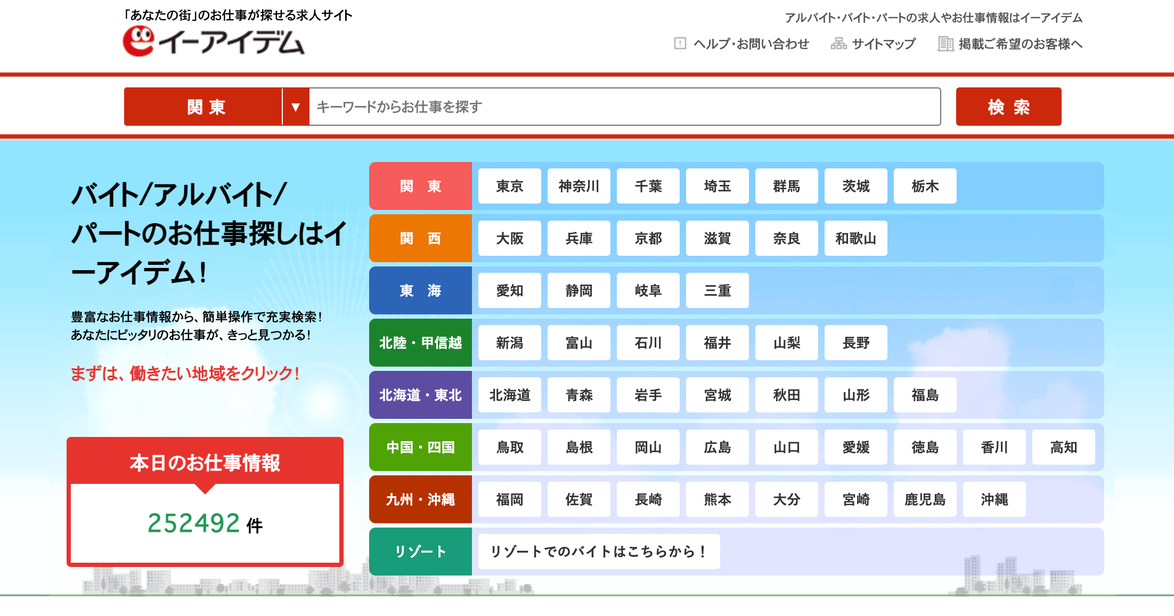Choose the 大阪 prefecture button
This screenshot has width=1174, height=616.
[x=509, y=238]
